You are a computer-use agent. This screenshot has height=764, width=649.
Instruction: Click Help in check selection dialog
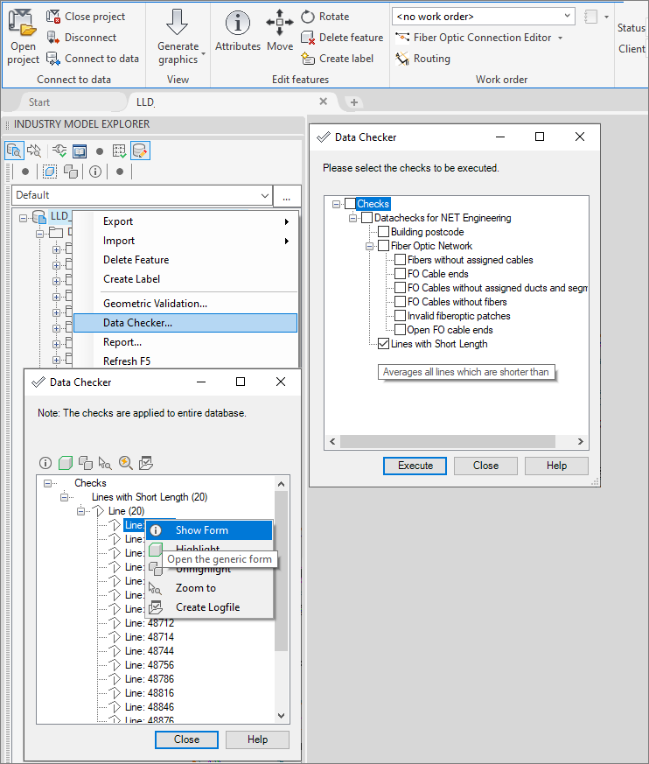click(556, 466)
